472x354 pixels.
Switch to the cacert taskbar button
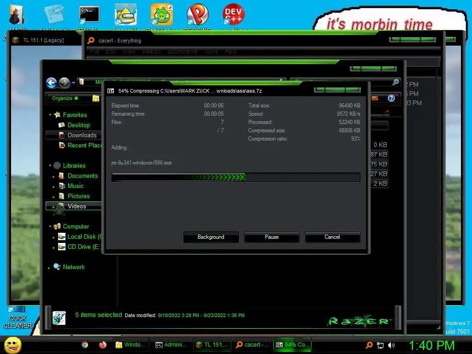point(252,345)
